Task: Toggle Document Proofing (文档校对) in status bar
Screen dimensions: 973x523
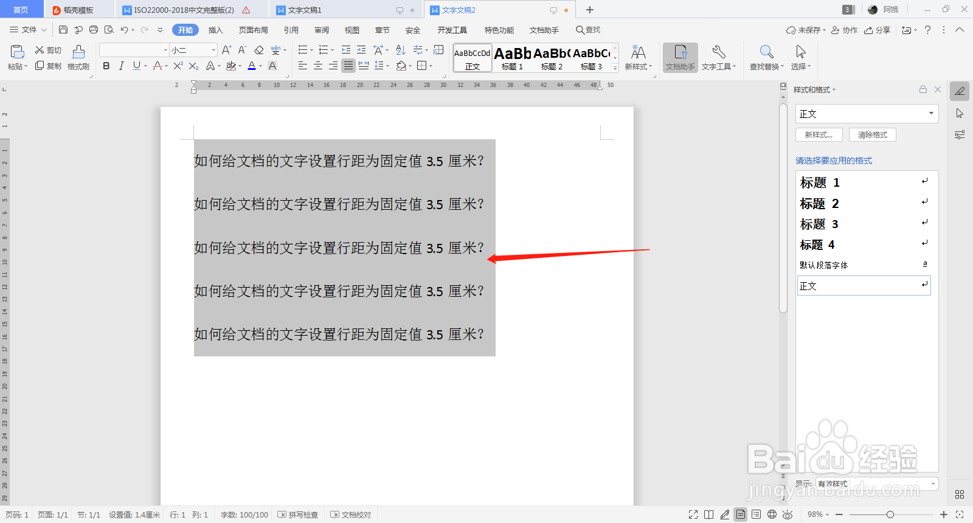Action: tap(351, 514)
